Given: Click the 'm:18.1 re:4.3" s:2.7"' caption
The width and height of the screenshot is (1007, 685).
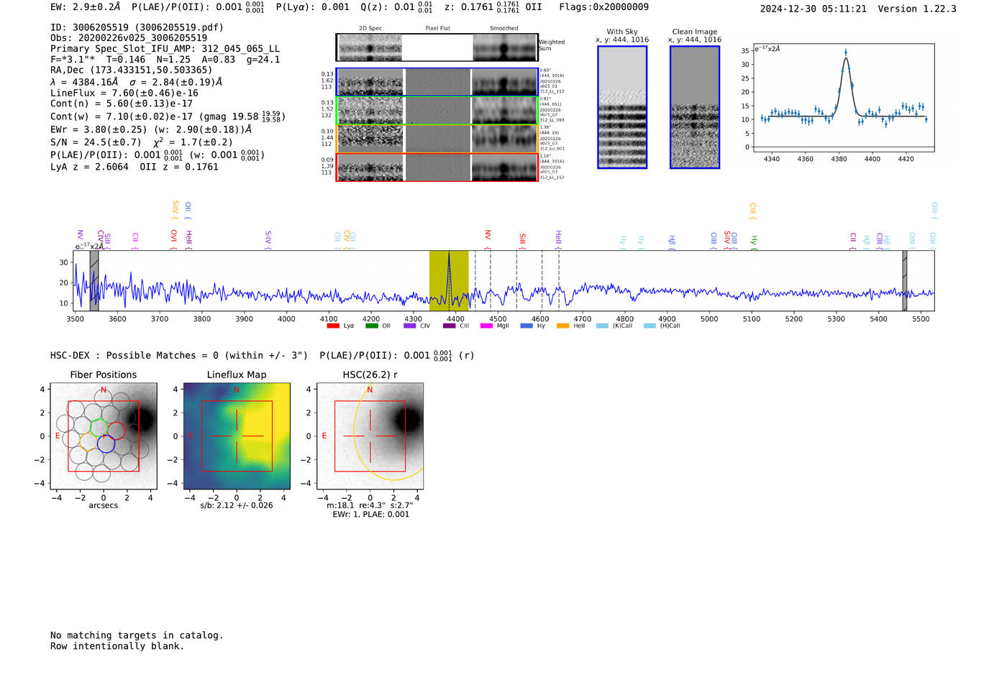Looking at the screenshot, I should click(370, 505).
